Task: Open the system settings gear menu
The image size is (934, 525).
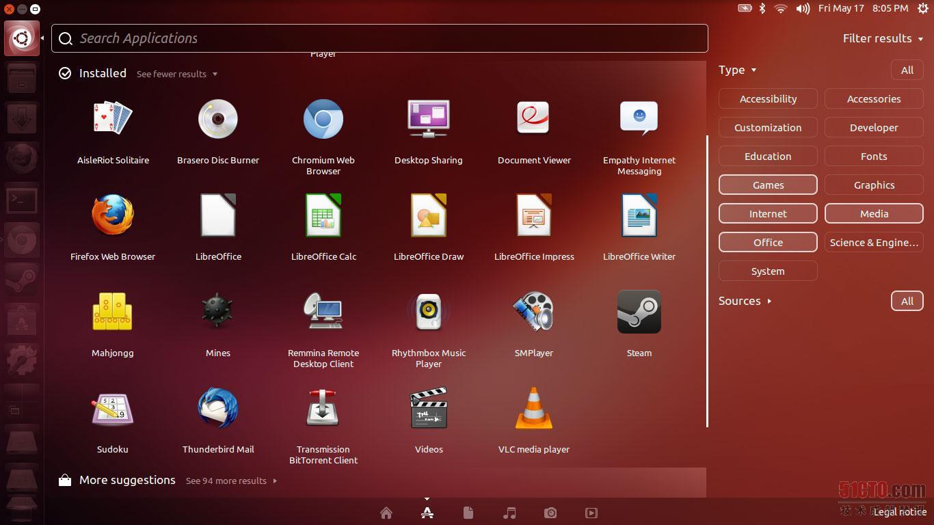Action: 922,8
